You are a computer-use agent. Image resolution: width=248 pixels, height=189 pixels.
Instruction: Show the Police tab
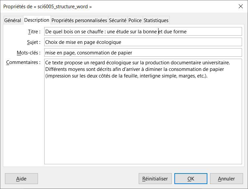(x=135, y=20)
